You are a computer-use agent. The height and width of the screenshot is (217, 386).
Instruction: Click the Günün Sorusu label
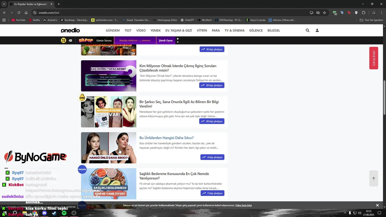(x=104, y=40)
